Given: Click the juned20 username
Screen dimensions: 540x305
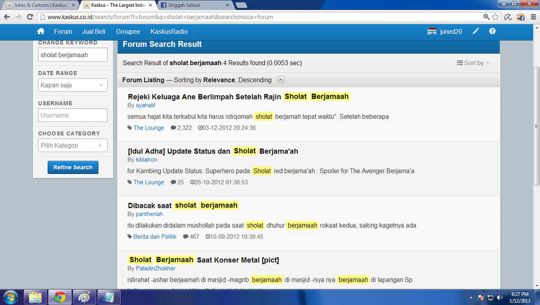Looking at the screenshot, I should coord(451,31).
